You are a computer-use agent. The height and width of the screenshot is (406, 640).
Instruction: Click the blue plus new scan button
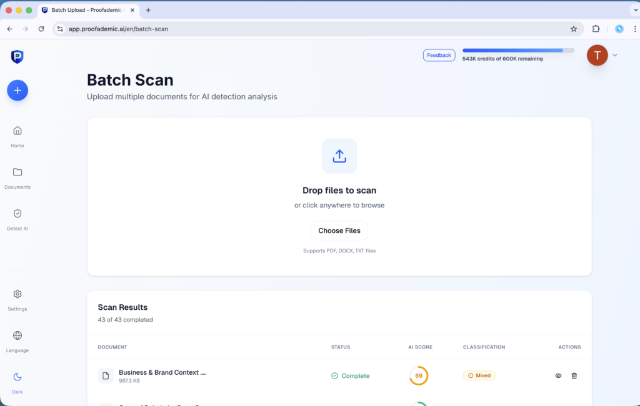(x=17, y=90)
